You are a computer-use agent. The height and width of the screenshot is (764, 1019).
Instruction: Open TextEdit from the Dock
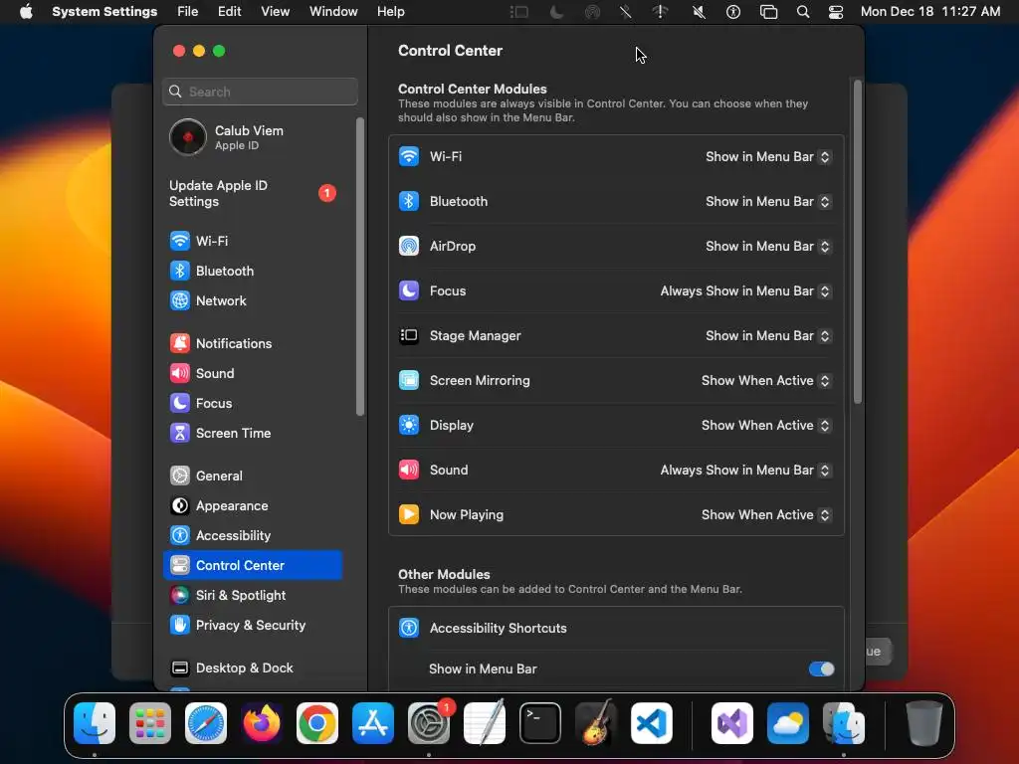click(485, 723)
